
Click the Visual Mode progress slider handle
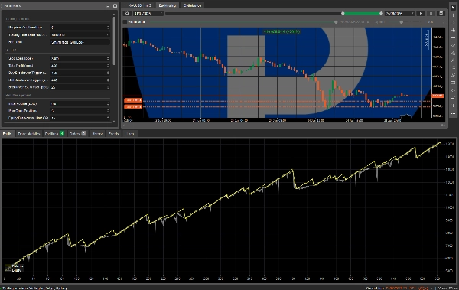coord(336,22)
